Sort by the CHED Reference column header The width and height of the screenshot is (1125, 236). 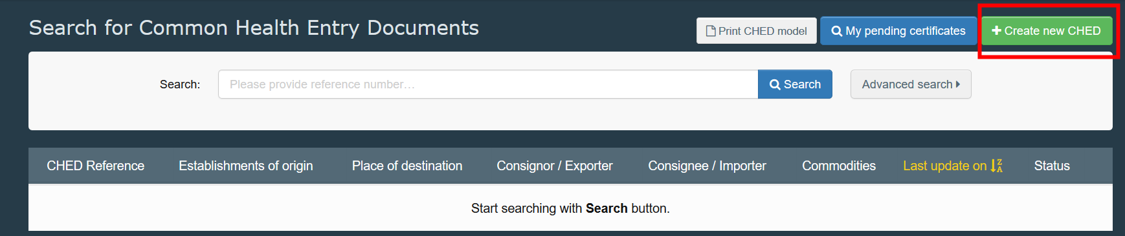pyautogui.click(x=96, y=166)
